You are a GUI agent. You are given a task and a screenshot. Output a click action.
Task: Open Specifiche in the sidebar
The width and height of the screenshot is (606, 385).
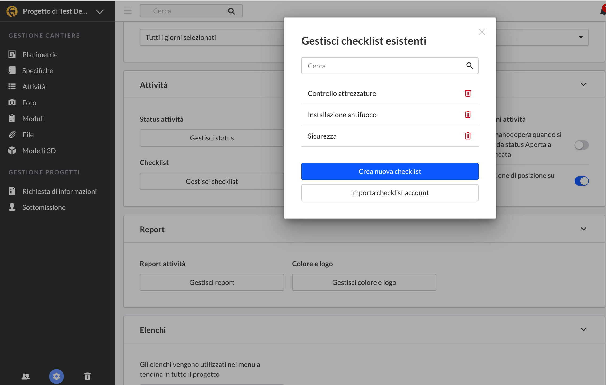(38, 71)
